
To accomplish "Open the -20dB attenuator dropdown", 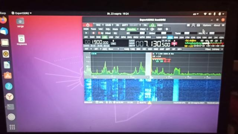I will [113, 25].
